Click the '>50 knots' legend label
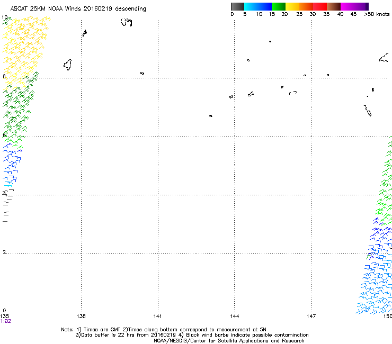 [377, 14]
